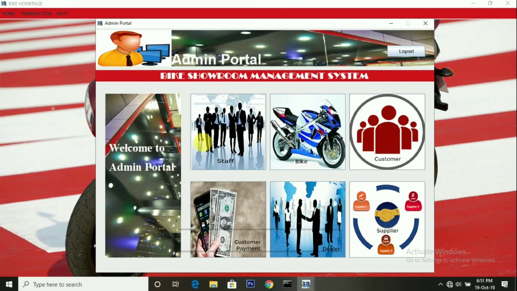Open the Customer Payment tile

pyautogui.click(x=228, y=219)
